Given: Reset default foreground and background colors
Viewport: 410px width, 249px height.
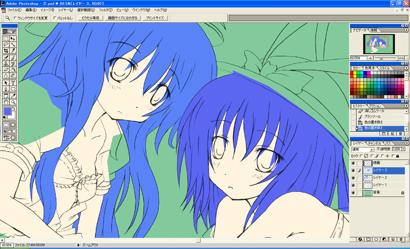Looking at the screenshot, I should click(x=5, y=118).
